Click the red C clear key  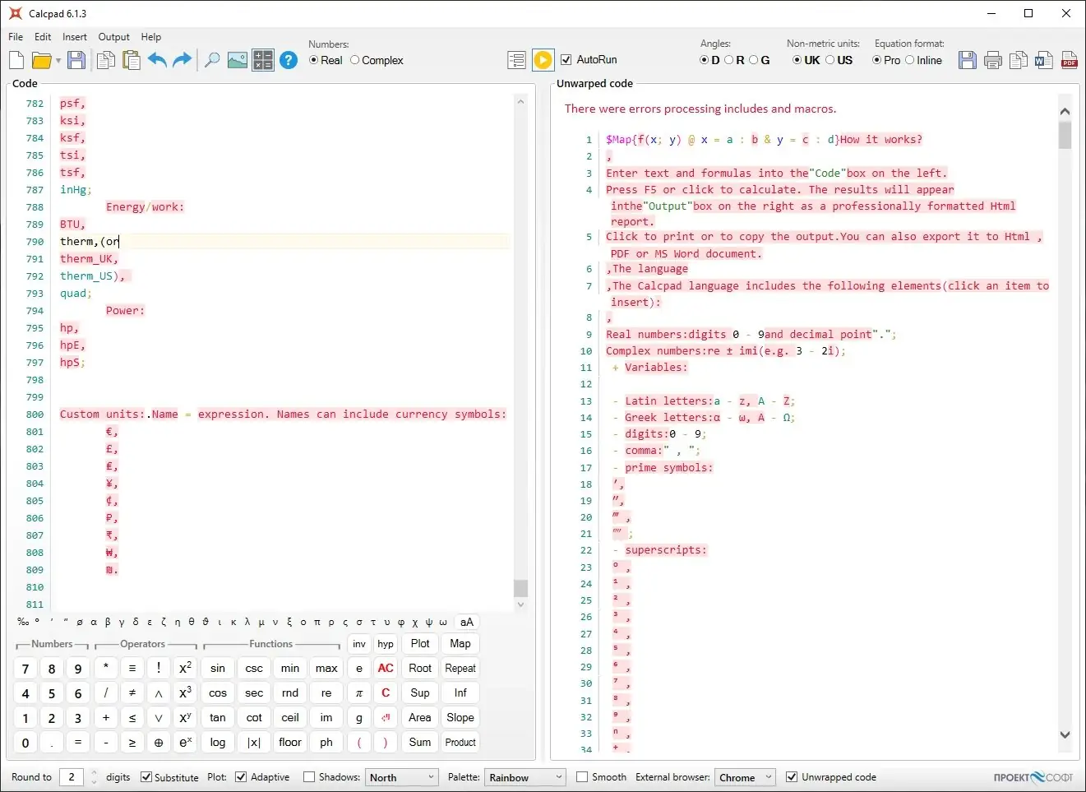(x=386, y=693)
